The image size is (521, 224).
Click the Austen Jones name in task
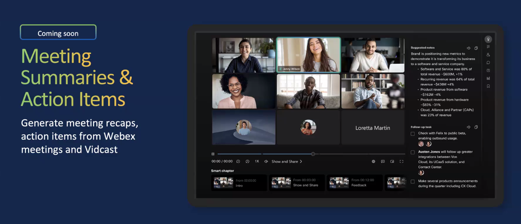tap(429, 152)
